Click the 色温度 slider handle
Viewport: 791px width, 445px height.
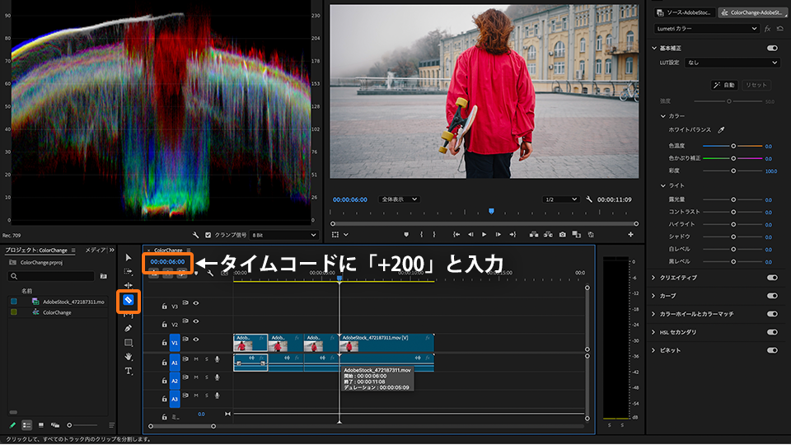pyautogui.click(x=733, y=146)
